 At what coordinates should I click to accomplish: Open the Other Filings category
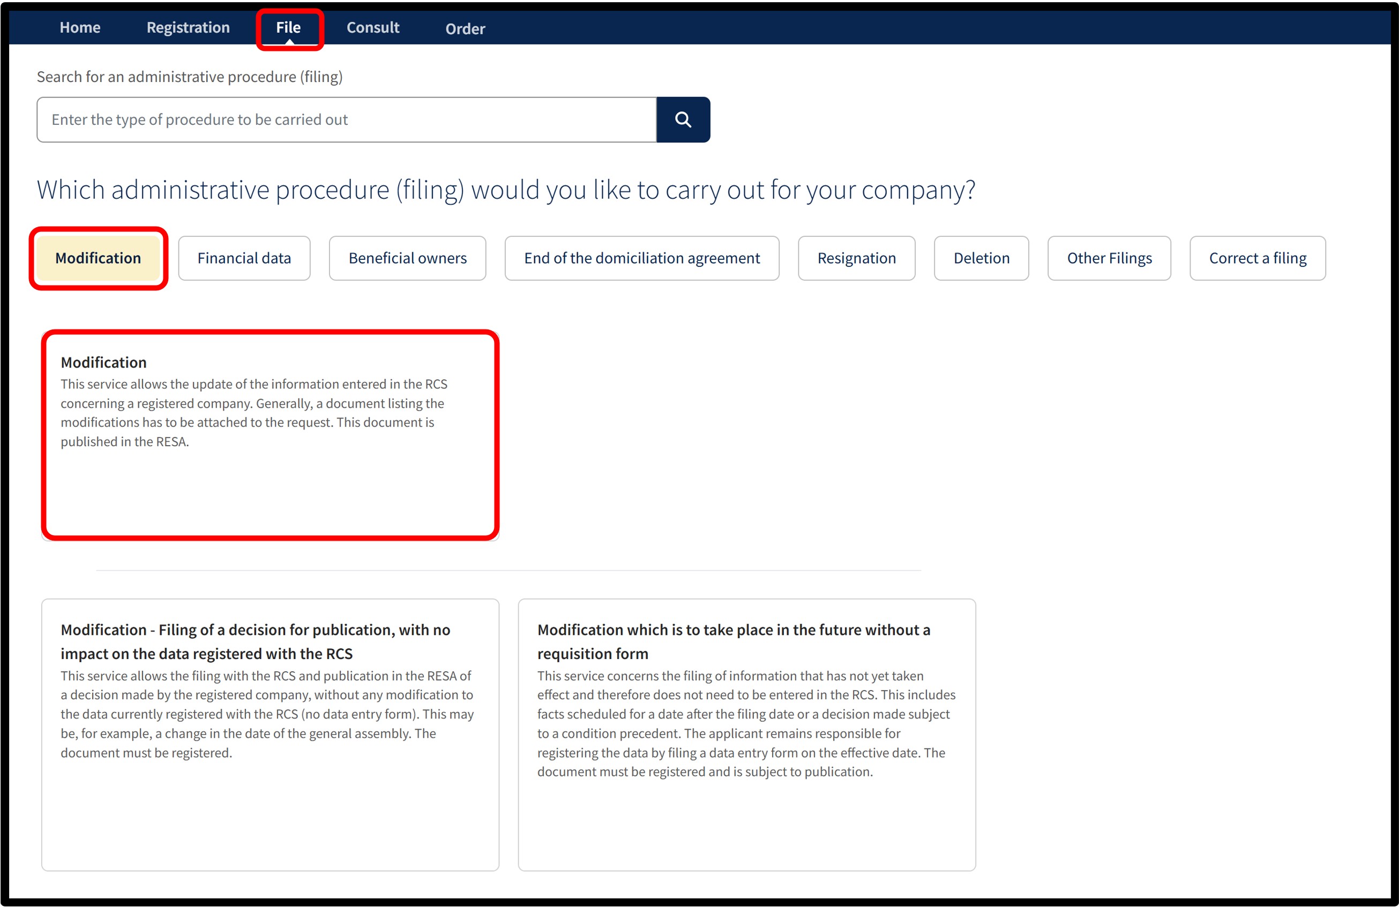(x=1109, y=258)
